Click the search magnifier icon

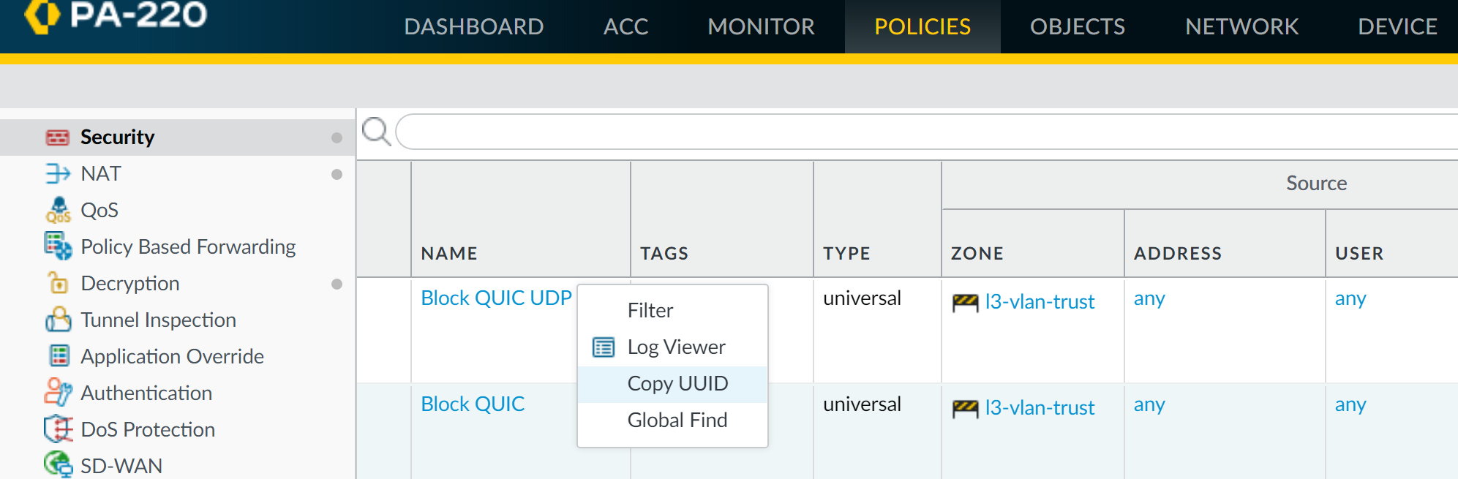coord(376,132)
